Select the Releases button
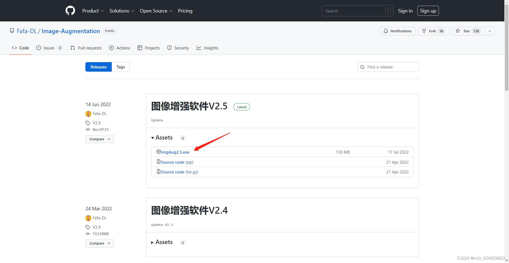This screenshot has width=509, height=263. point(98,67)
